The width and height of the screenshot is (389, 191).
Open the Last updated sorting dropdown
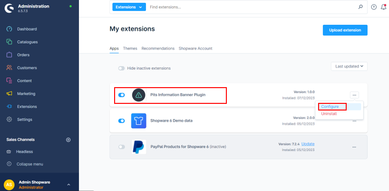pyautogui.click(x=349, y=67)
